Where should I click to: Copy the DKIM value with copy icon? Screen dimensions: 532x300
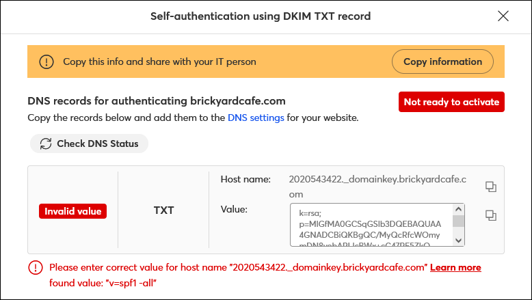[x=490, y=215]
